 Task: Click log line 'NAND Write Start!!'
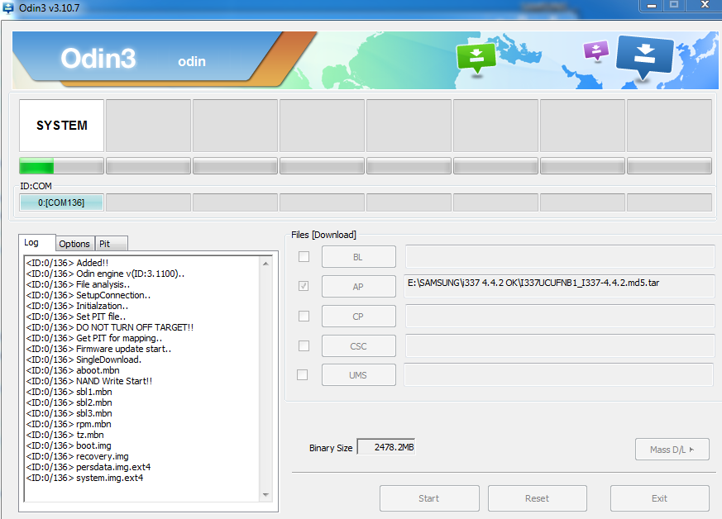pyautogui.click(x=89, y=381)
